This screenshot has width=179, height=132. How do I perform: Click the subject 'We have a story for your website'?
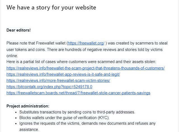pos(51,8)
